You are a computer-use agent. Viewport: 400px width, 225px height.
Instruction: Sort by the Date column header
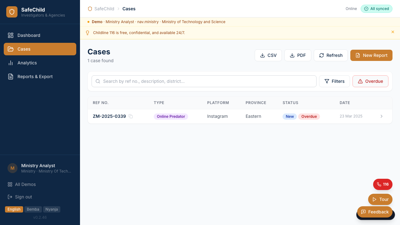345,103
